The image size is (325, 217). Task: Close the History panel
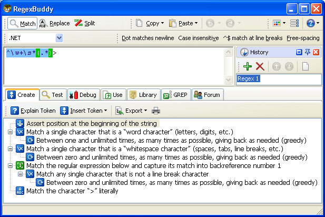(x=316, y=52)
